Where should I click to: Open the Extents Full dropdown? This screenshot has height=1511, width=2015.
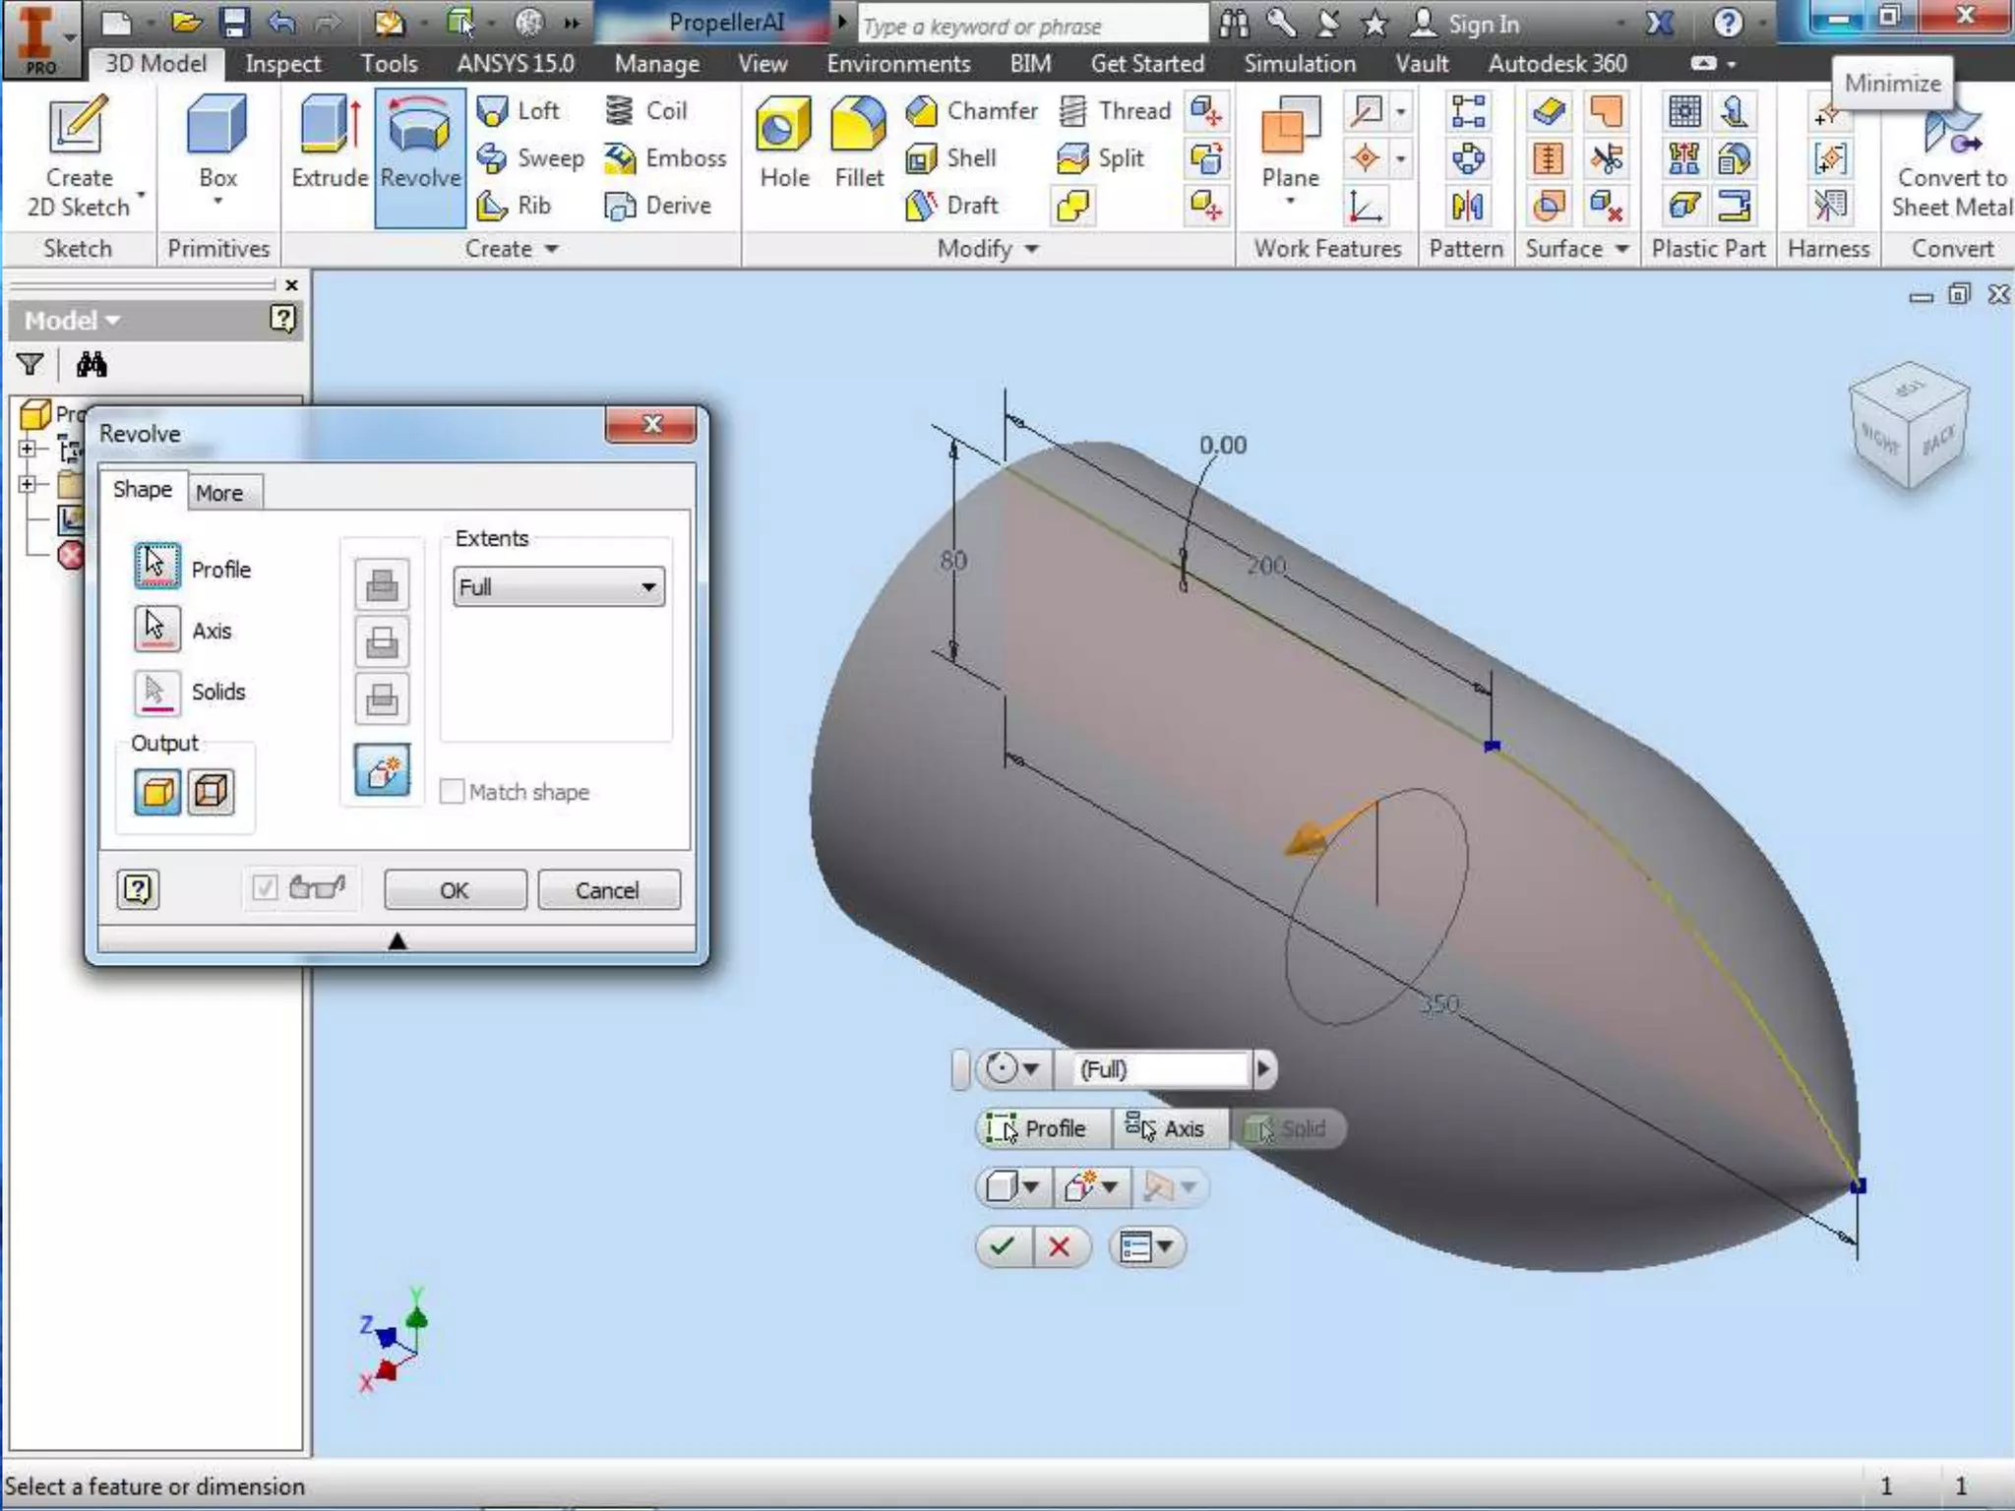point(558,587)
